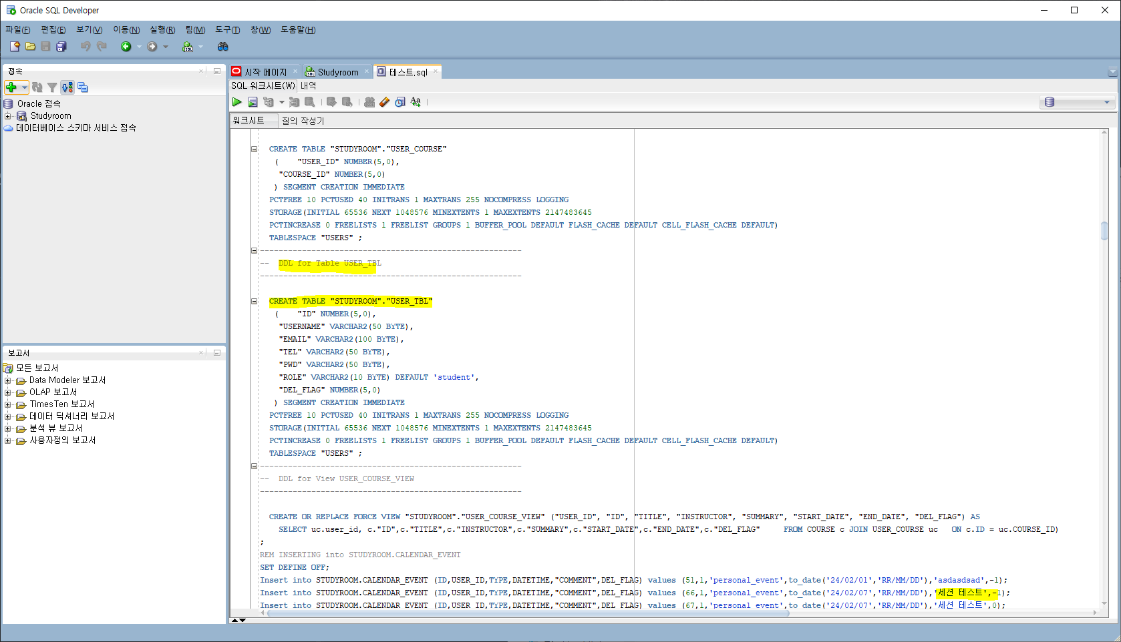Click the Redo icon in main toolbar

point(102,47)
